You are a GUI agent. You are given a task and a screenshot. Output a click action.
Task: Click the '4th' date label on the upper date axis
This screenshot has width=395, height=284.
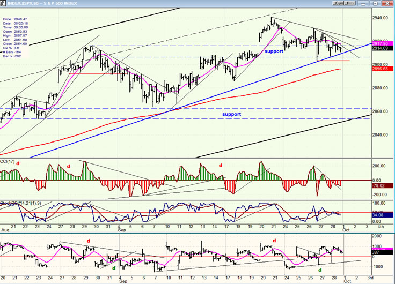pos(381,227)
